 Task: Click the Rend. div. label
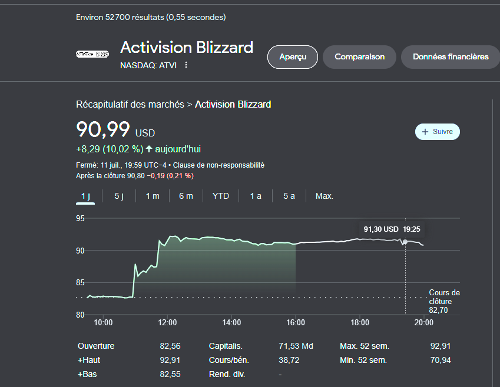pyautogui.click(x=227, y=374)
